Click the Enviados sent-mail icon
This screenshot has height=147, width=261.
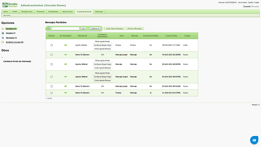click(3, 33)
